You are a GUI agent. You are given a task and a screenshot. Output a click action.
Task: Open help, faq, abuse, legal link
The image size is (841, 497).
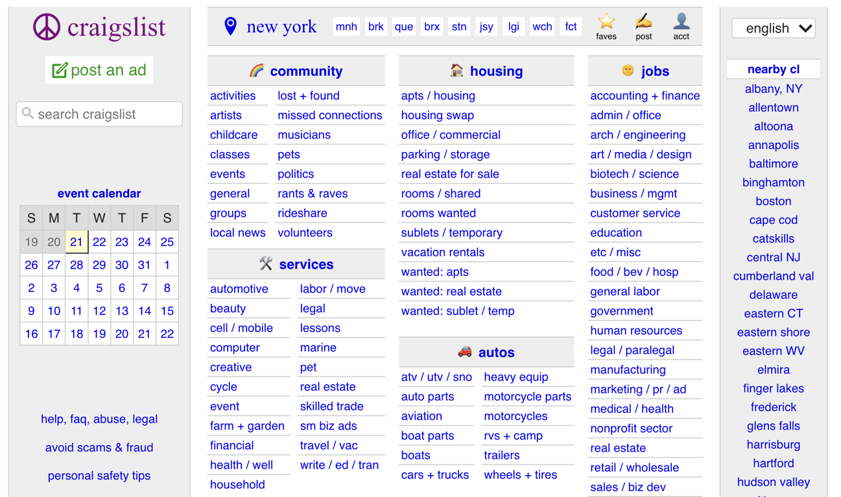(99, 419)
